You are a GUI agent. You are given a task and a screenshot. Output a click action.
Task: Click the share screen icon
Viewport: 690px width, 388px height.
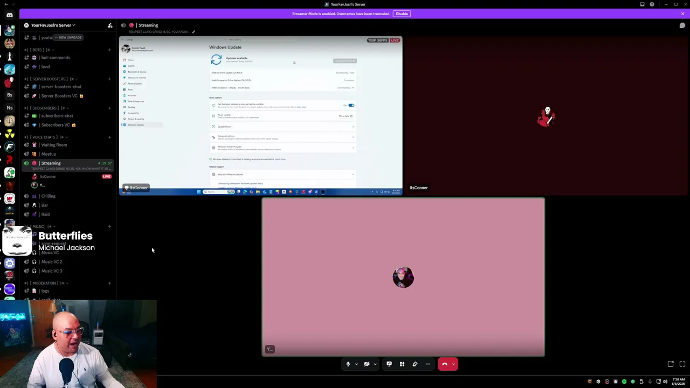(389, 364)
